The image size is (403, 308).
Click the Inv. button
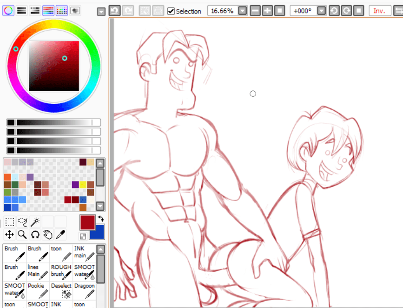[x=380, y=10]
